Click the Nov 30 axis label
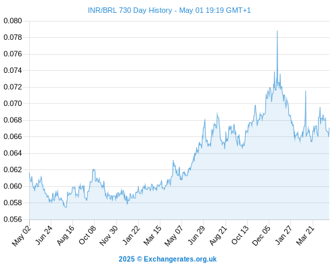The height and width of the screenshot is (270, 335). pyautogui.click(x=109, y=236)
